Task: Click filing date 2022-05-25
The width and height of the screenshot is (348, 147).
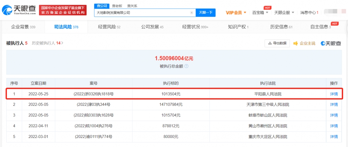Action: (38, 94)
